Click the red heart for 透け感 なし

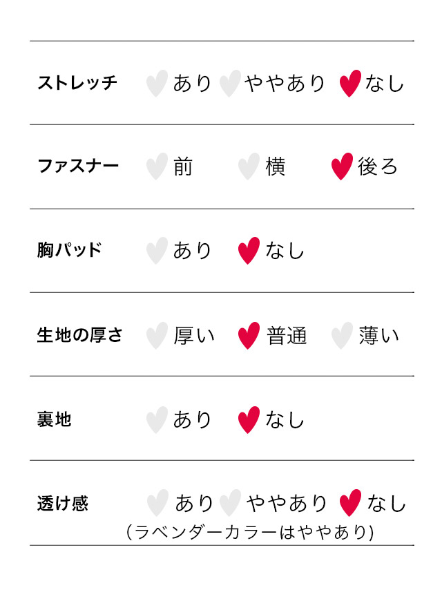click(x=350, y=503)
